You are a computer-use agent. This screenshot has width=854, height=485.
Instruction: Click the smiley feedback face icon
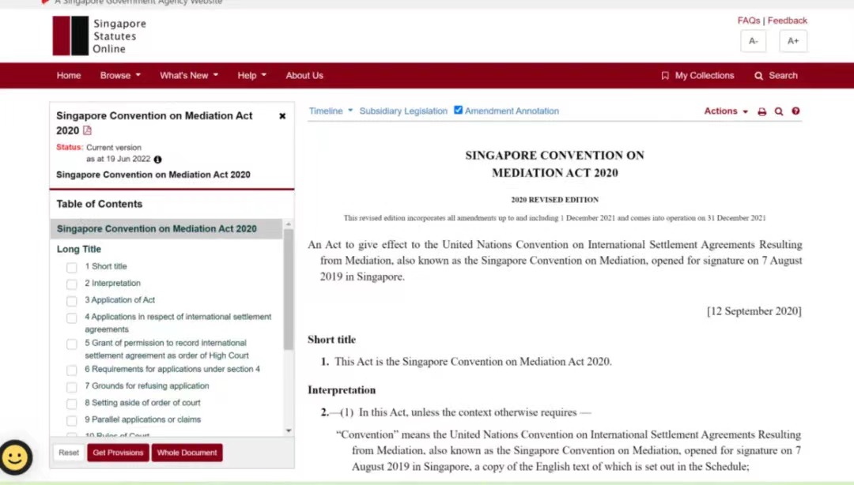[15, 457]
